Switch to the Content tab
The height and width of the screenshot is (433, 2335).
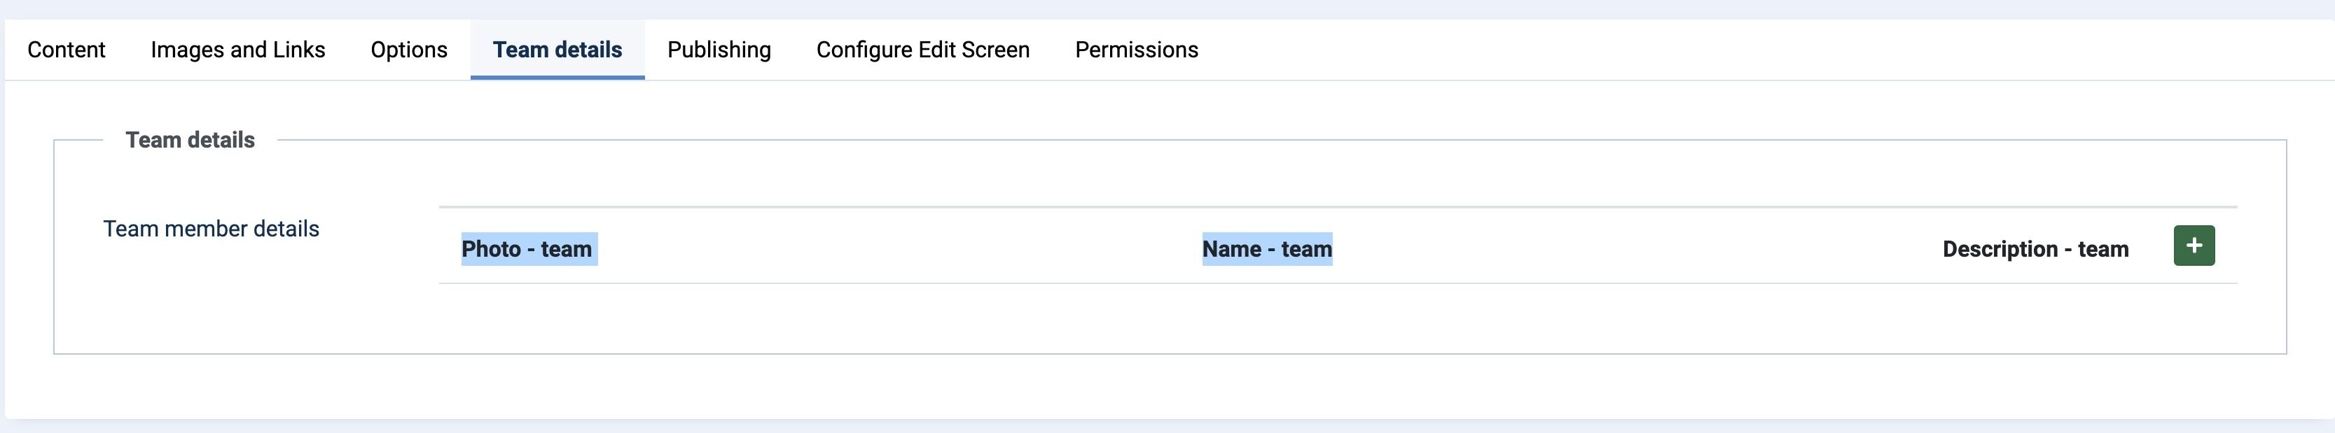tap(66, 50)
